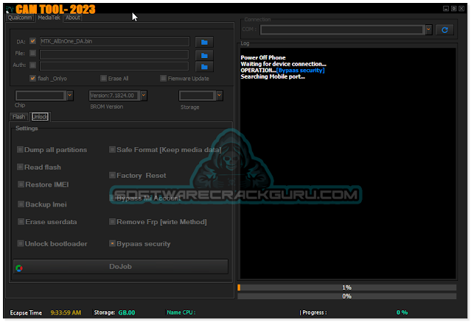
Task: Click the colorful circle icon on DoJob
Action: coord(19,268)
